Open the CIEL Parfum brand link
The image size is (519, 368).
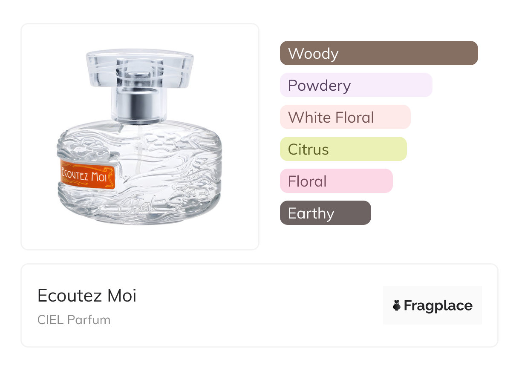[74, 320]
